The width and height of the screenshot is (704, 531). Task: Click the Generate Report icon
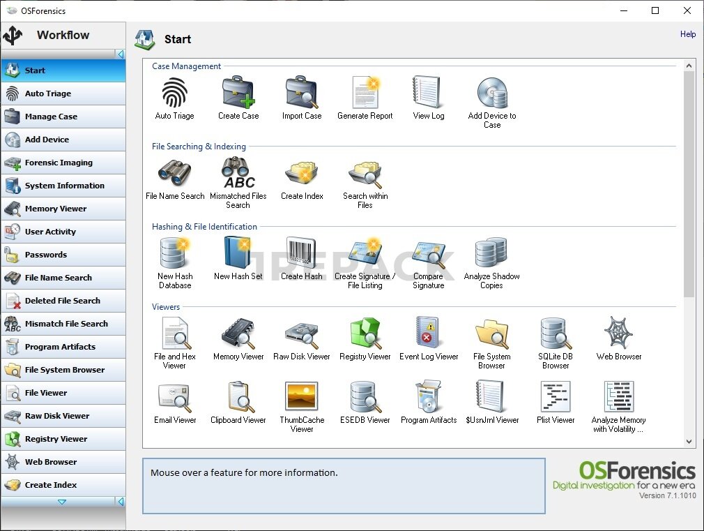[365, 93]
